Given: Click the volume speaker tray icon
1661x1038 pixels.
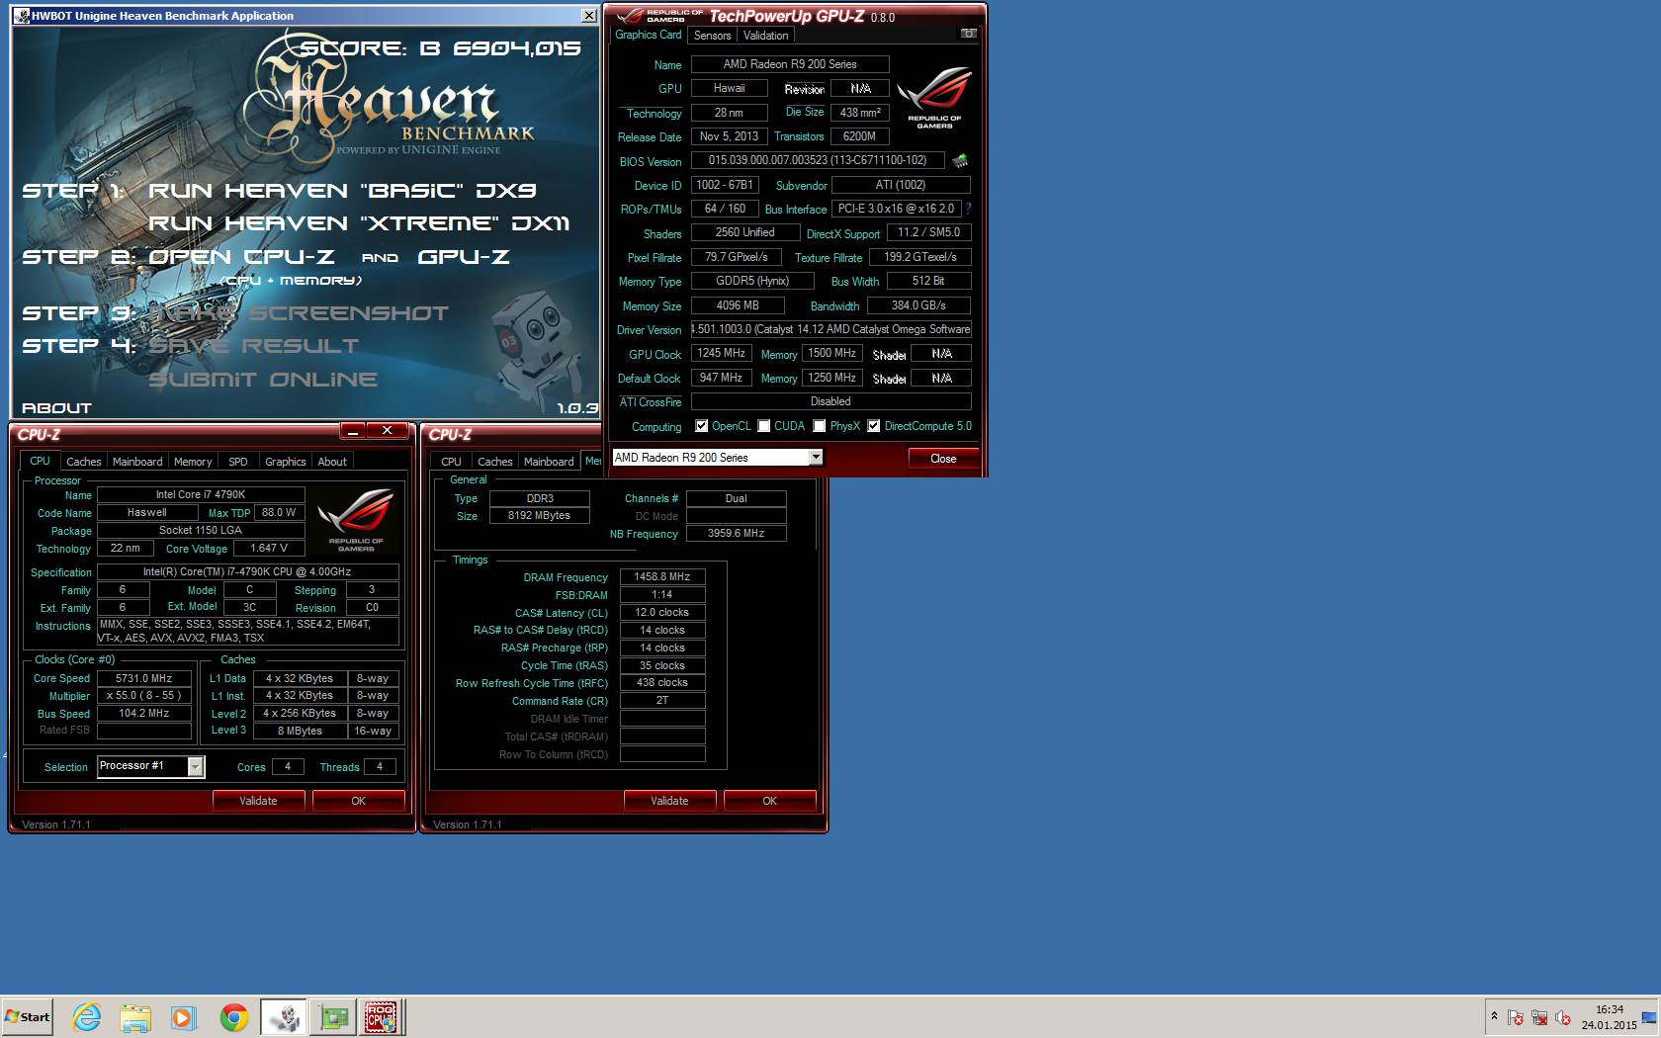Looking at the screenshot, I should click(1563, 1017).
